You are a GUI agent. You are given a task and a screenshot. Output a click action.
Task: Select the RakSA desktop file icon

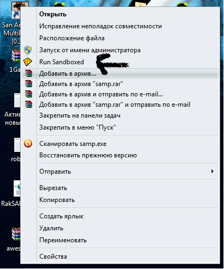pyautogui.click(x=11, y=194)
